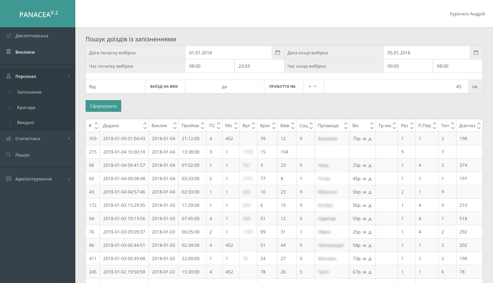Select row number 359
Screen dimensions: 493x283
click(93, 138)
